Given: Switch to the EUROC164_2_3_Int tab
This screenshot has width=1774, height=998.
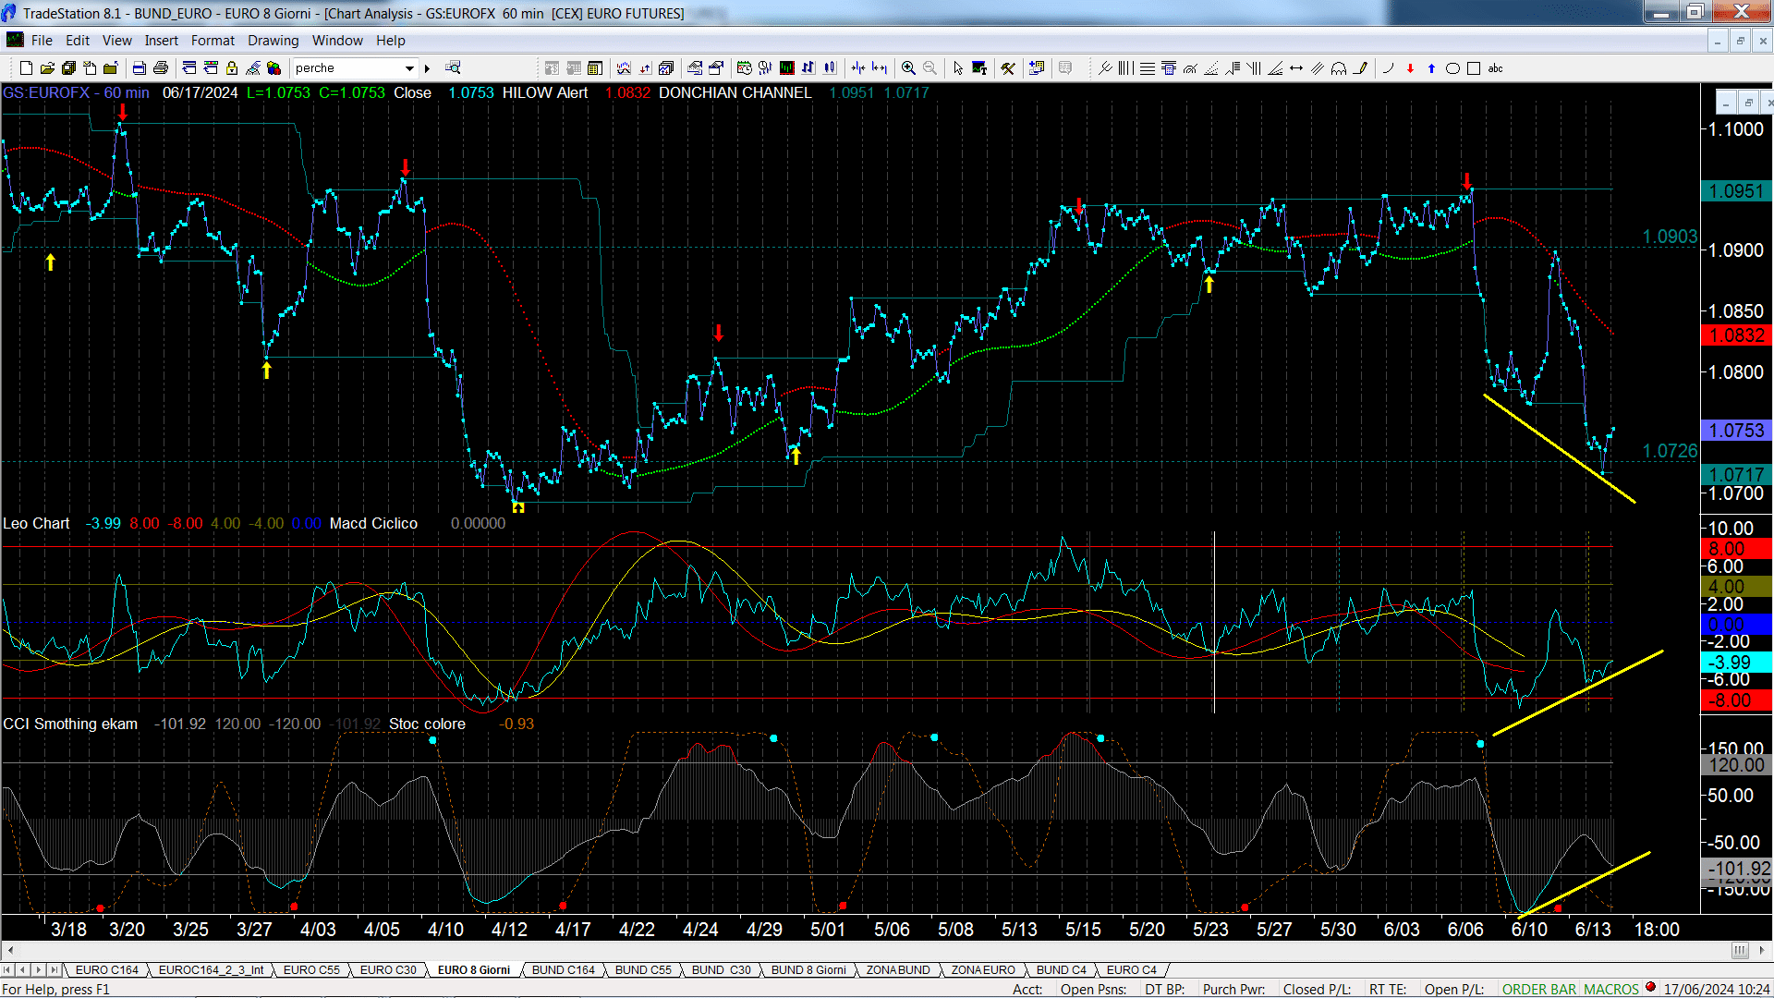Looking at the screenshot, I should coord(211,970).
